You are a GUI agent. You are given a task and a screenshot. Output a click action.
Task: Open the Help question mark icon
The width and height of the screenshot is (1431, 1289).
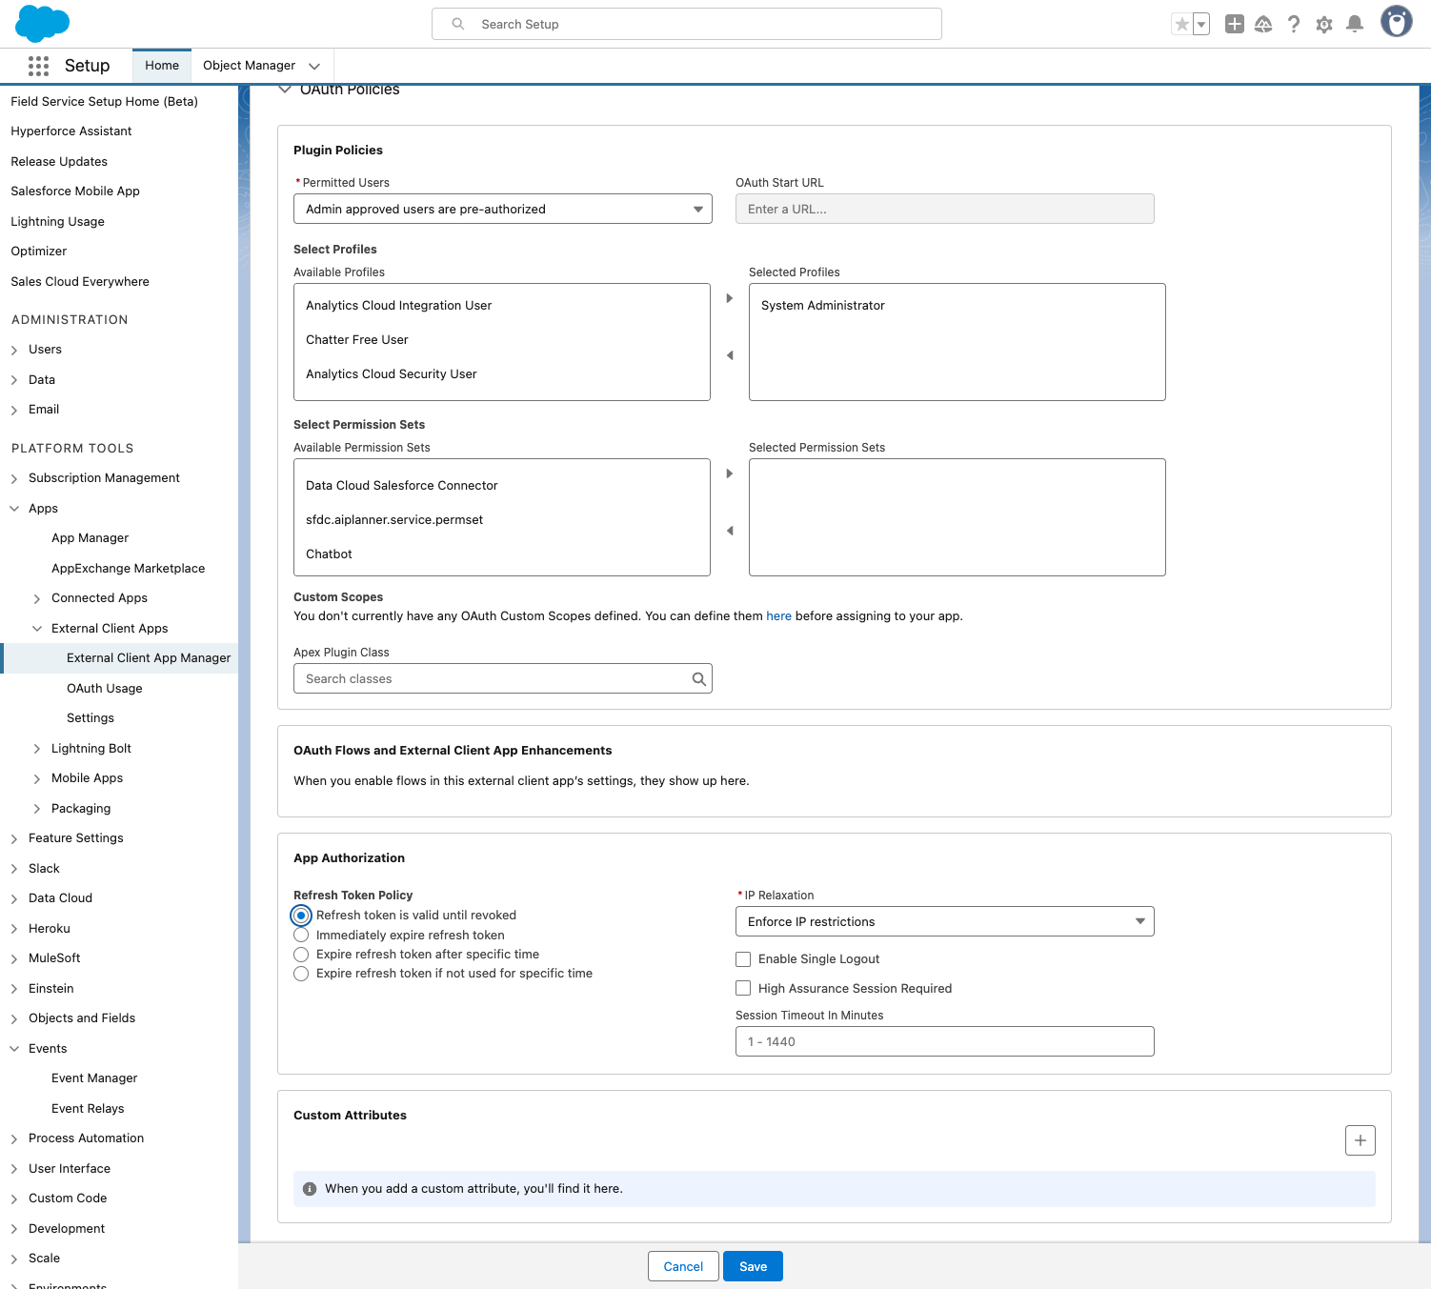tap(1293, 24)
